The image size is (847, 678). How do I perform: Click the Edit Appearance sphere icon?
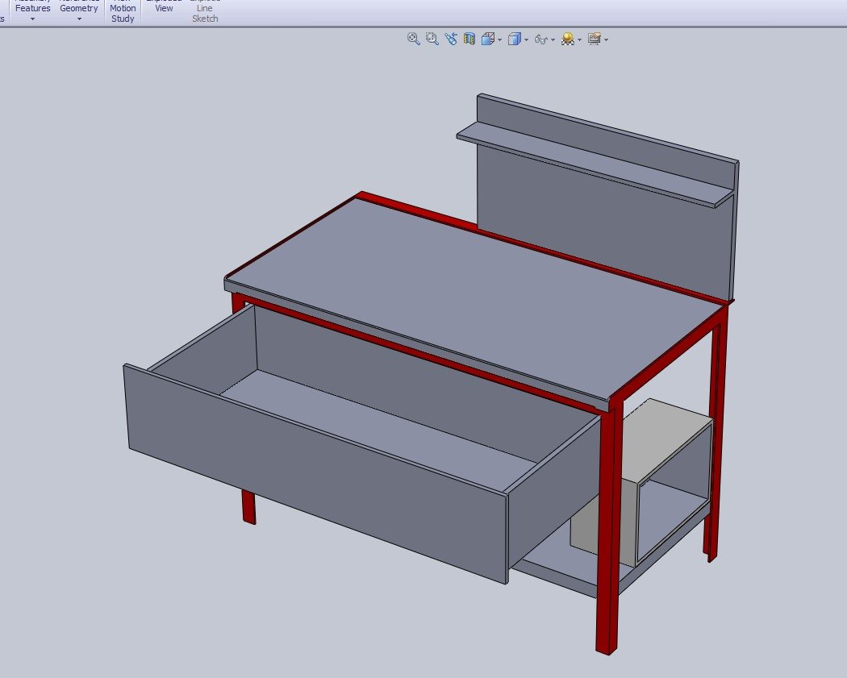(568, 39)
